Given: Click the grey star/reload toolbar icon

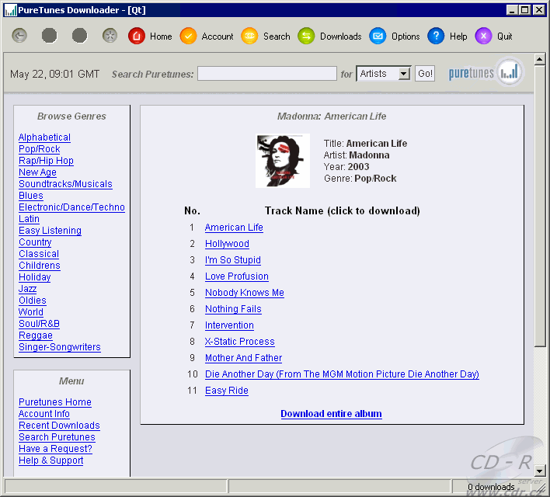Looking at the screenshot, I should (110, 36).
